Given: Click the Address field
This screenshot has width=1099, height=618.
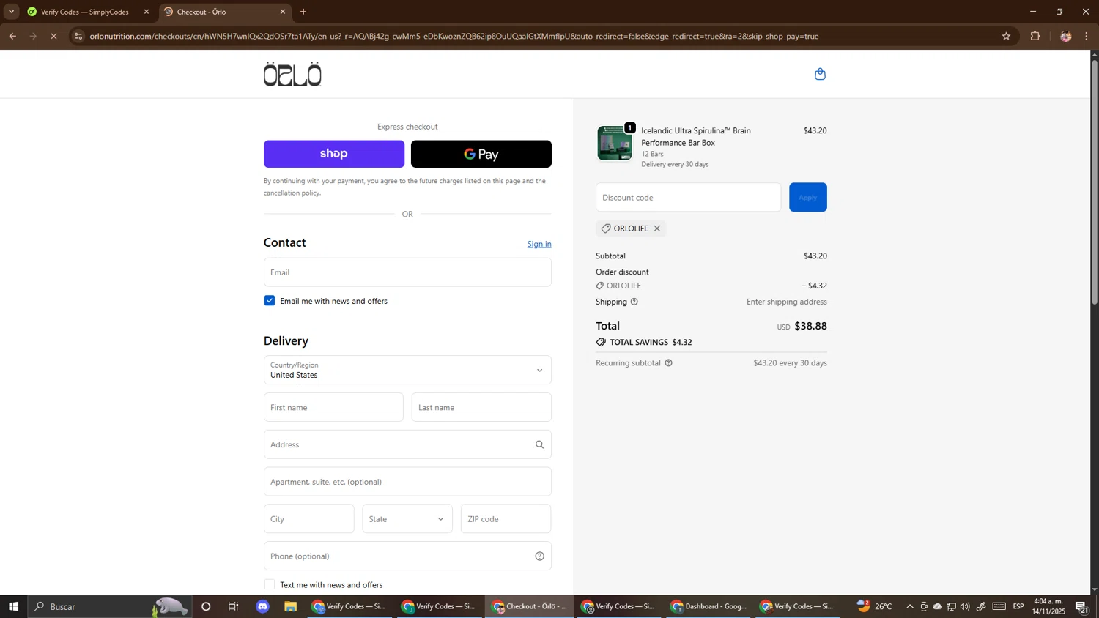Looking at the screenshot, I should [x=407, y=444].
